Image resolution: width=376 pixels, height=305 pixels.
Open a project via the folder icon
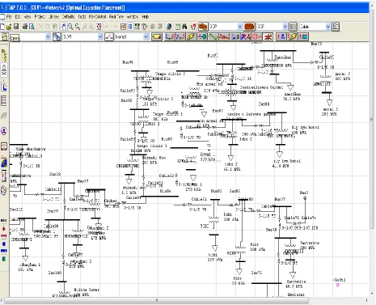click(x=9, y=27)
